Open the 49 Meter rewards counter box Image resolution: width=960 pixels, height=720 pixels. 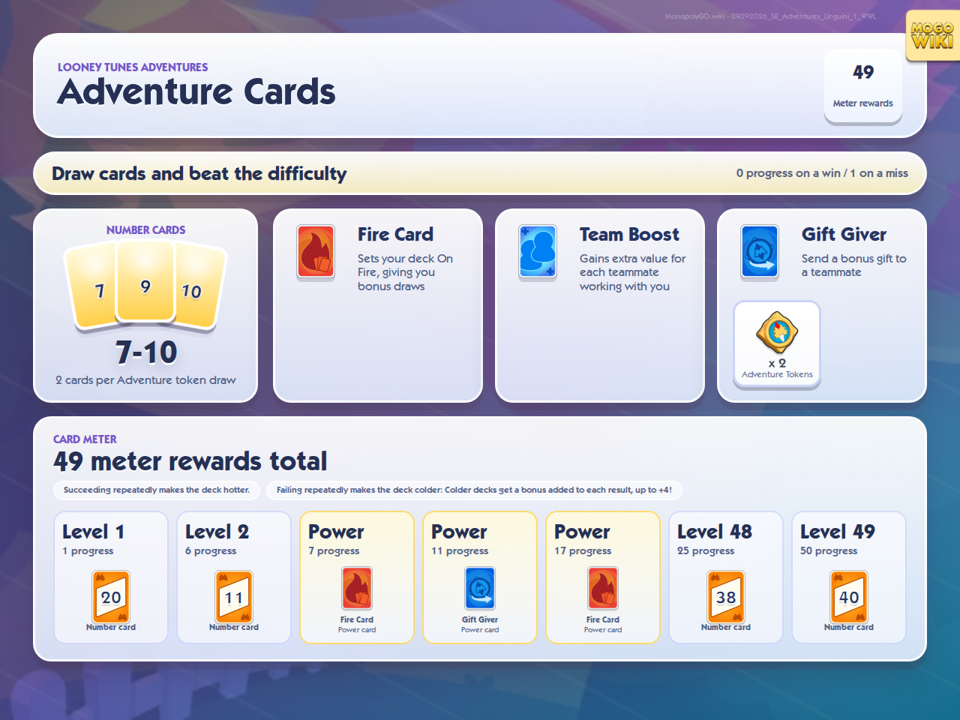(863, 85)
